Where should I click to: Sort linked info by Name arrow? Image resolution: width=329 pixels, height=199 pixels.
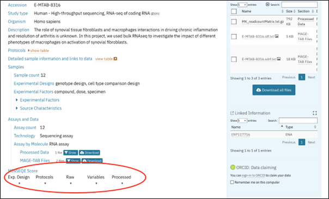coord(282,127)
